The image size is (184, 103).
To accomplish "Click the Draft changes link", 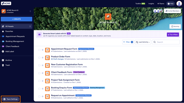I will (x=58, y=59).
